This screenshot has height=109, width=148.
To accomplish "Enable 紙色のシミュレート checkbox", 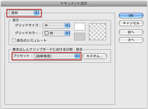I will [x=14, y=40].
